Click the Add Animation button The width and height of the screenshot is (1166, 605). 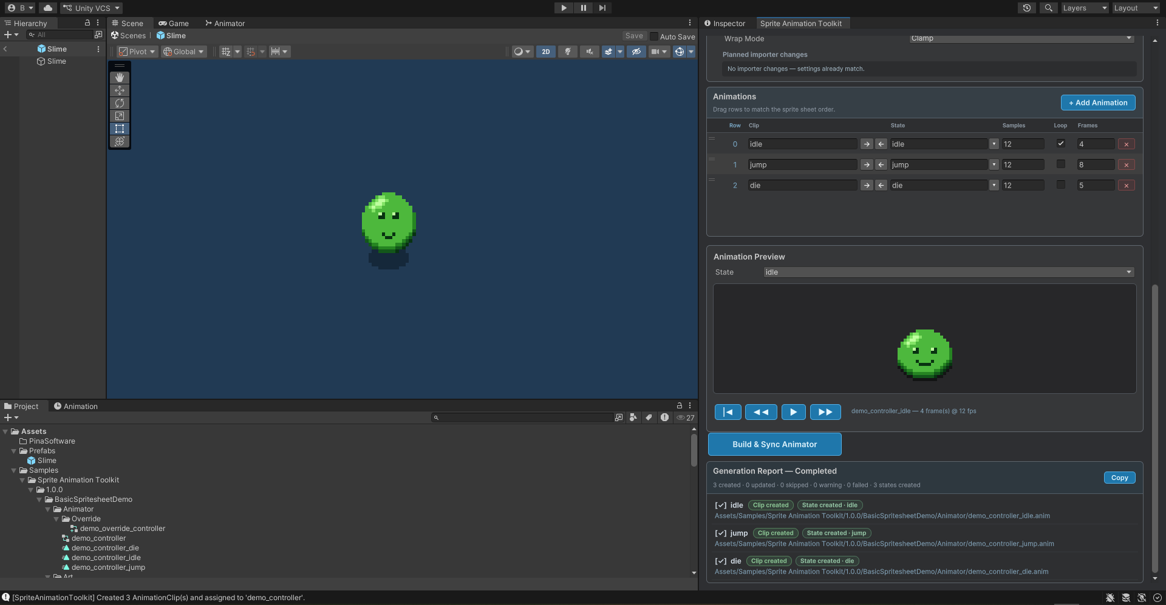tap(1098, 103)
